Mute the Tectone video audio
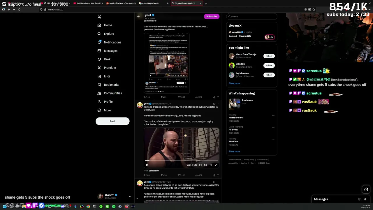Screen dimensions: 373x210 (205, 165)
